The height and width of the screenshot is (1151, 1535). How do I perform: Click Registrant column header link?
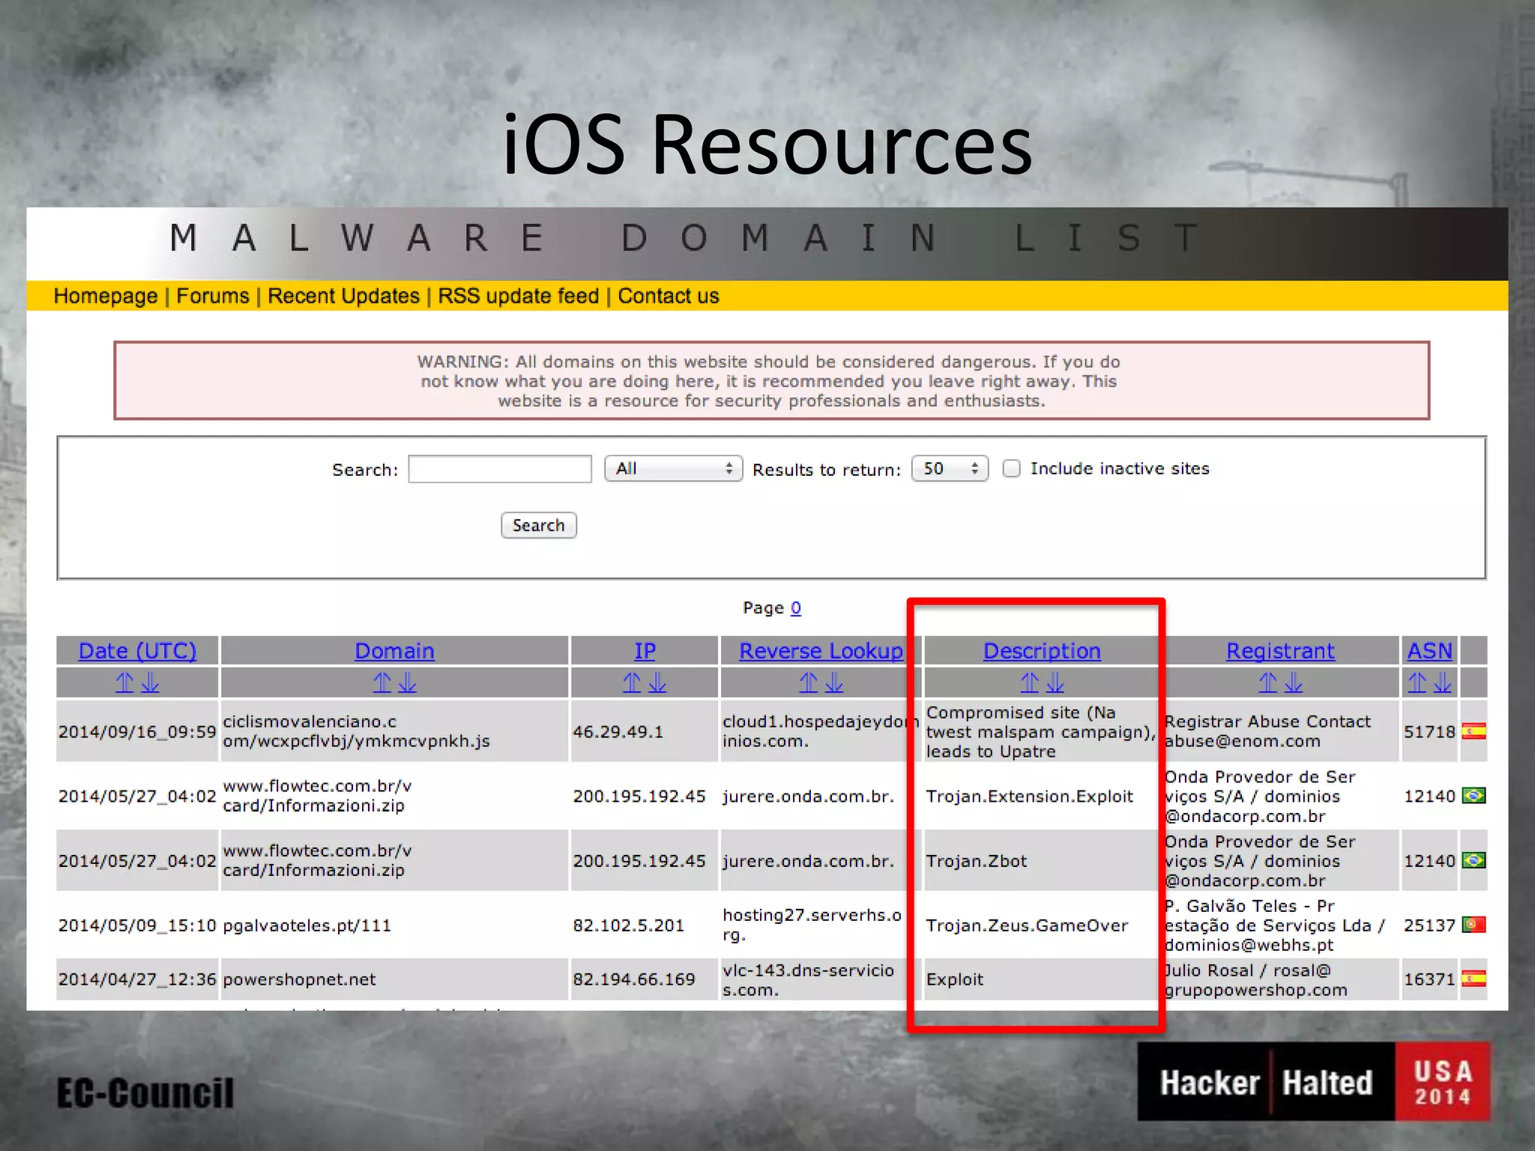[x=1280, y=650]
